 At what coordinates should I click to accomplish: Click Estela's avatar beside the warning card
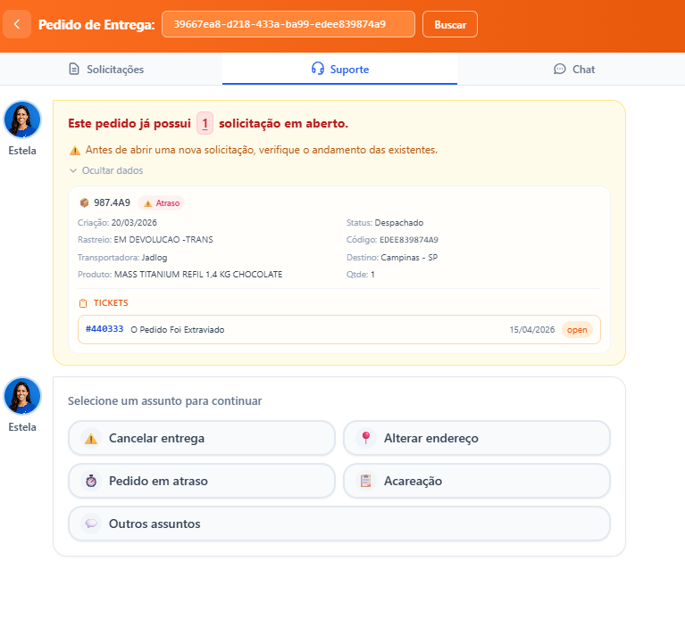[x=22, y=120]
